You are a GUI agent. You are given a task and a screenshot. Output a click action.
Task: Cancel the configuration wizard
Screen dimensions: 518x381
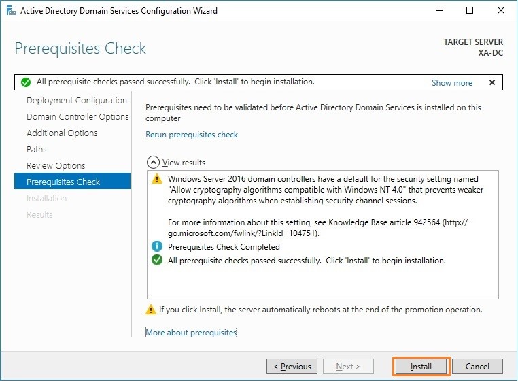[477, 367]
